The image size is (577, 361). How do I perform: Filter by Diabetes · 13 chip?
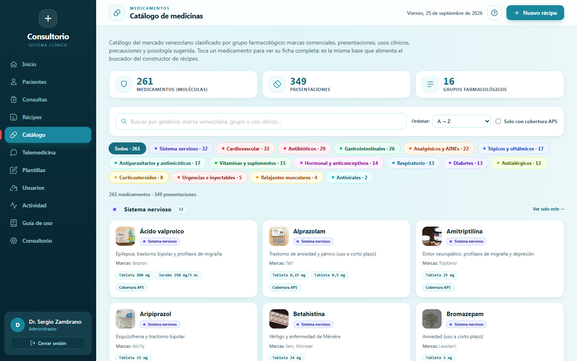coord(466,163)
